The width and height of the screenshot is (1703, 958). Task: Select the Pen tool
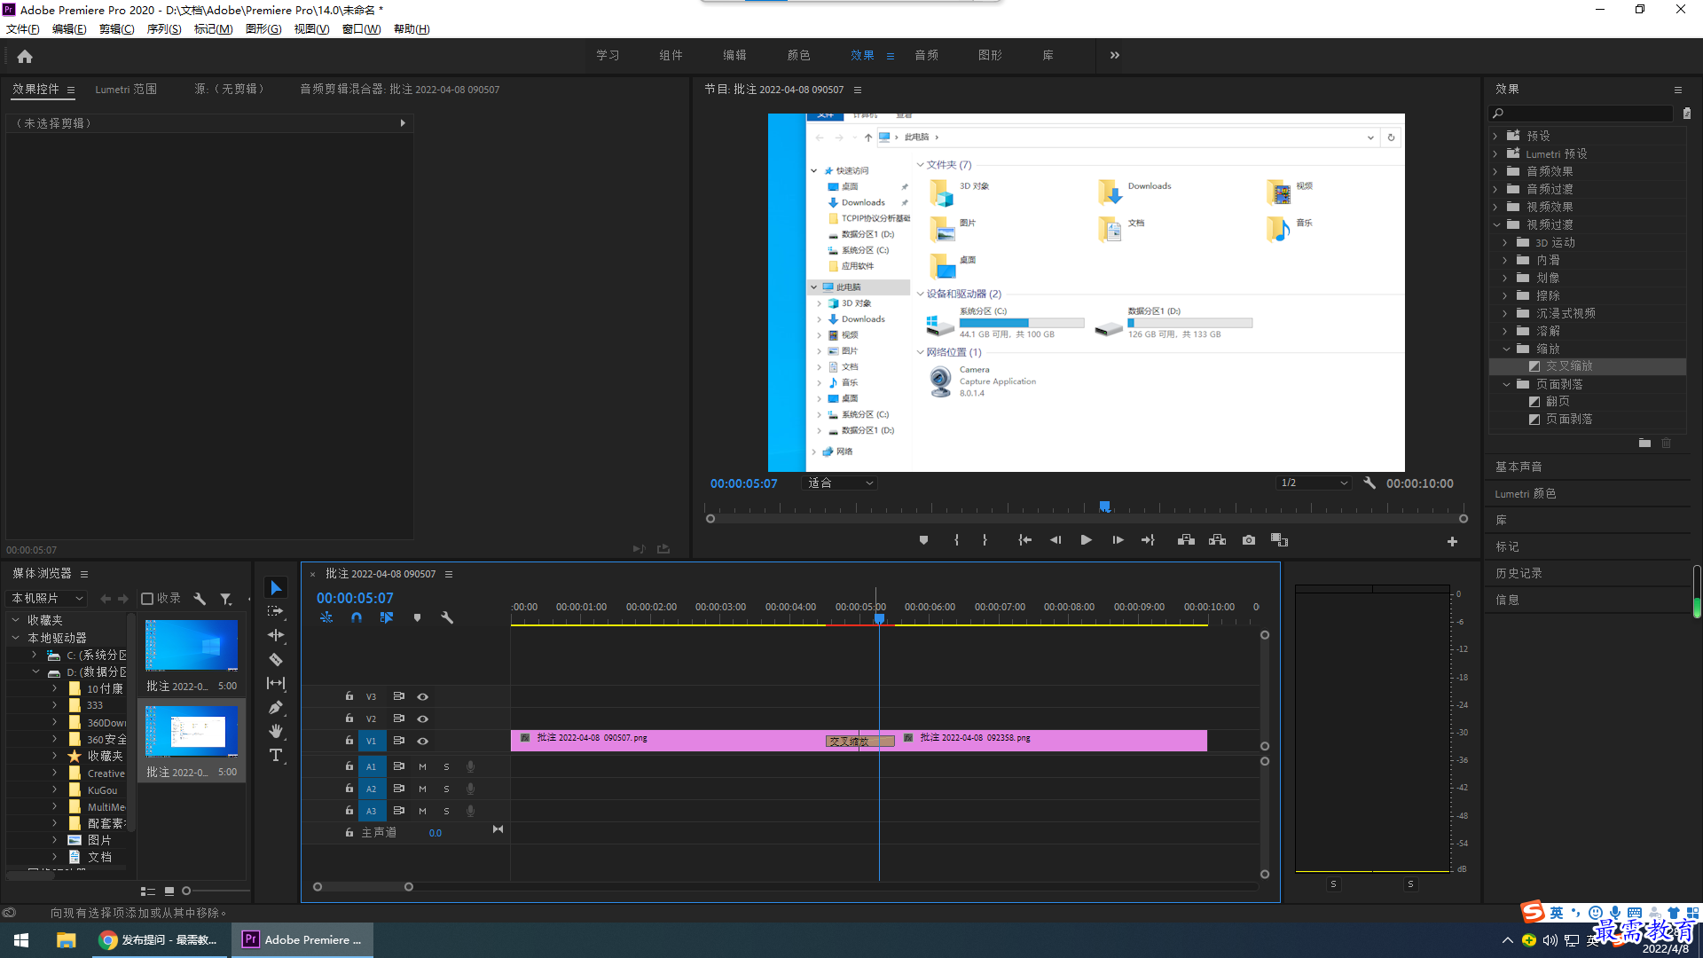pos(276,707)
